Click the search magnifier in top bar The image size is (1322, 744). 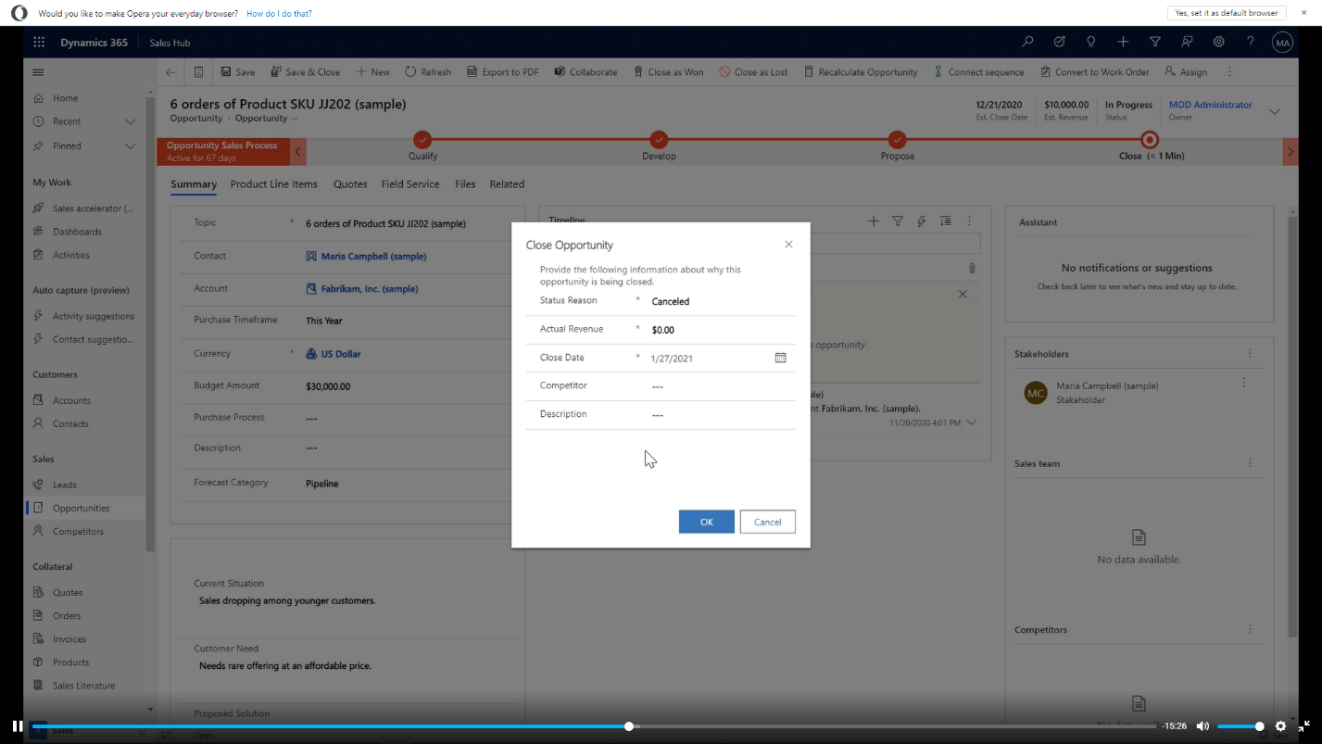click(x=1027, y=42)
